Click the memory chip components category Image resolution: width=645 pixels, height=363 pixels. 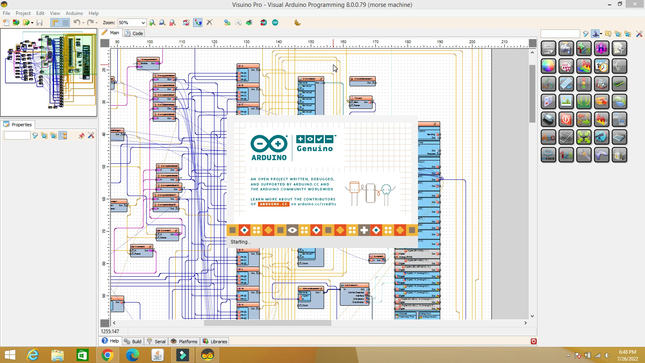[620, 83]
